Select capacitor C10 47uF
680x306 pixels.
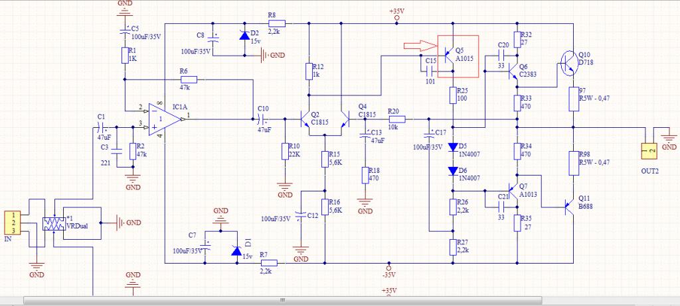pos(263,119)
